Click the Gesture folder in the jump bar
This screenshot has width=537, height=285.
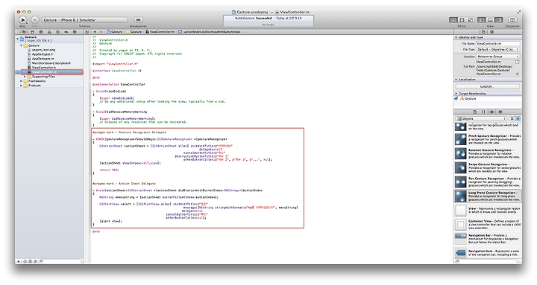click(134, 32)
